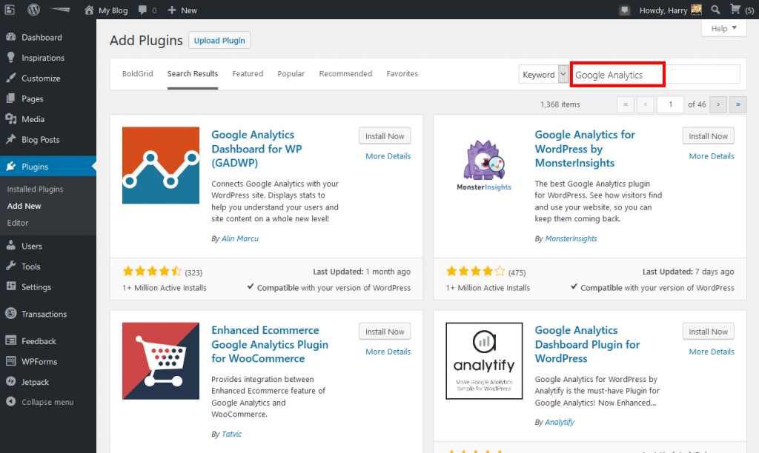Click the Google Analytics search field
This screenshot has height=453, width=759.
(617, 74)
